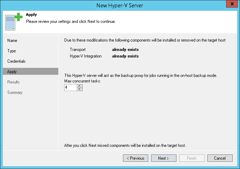Open the Credentials wizard step
The width and height of the screenshot is (240, 169).
pyautogui.click(x=16, y=61)
